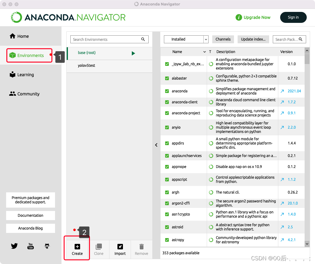Click the Version column header

tap(286, 52)
